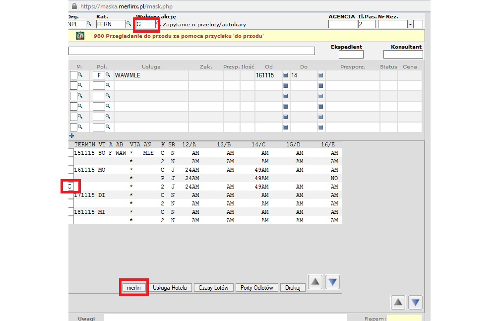Image resolution: width=500 pixels, height=321 pixels.
Task: Click the Usługa Hotelu button
Action: [x=170, y=288]
